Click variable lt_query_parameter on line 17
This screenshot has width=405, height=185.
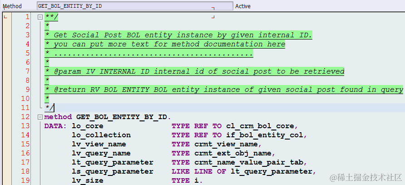pos(113,162)
